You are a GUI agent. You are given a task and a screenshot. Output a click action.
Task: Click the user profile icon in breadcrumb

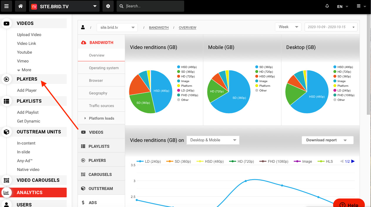(x=83, y=27)
